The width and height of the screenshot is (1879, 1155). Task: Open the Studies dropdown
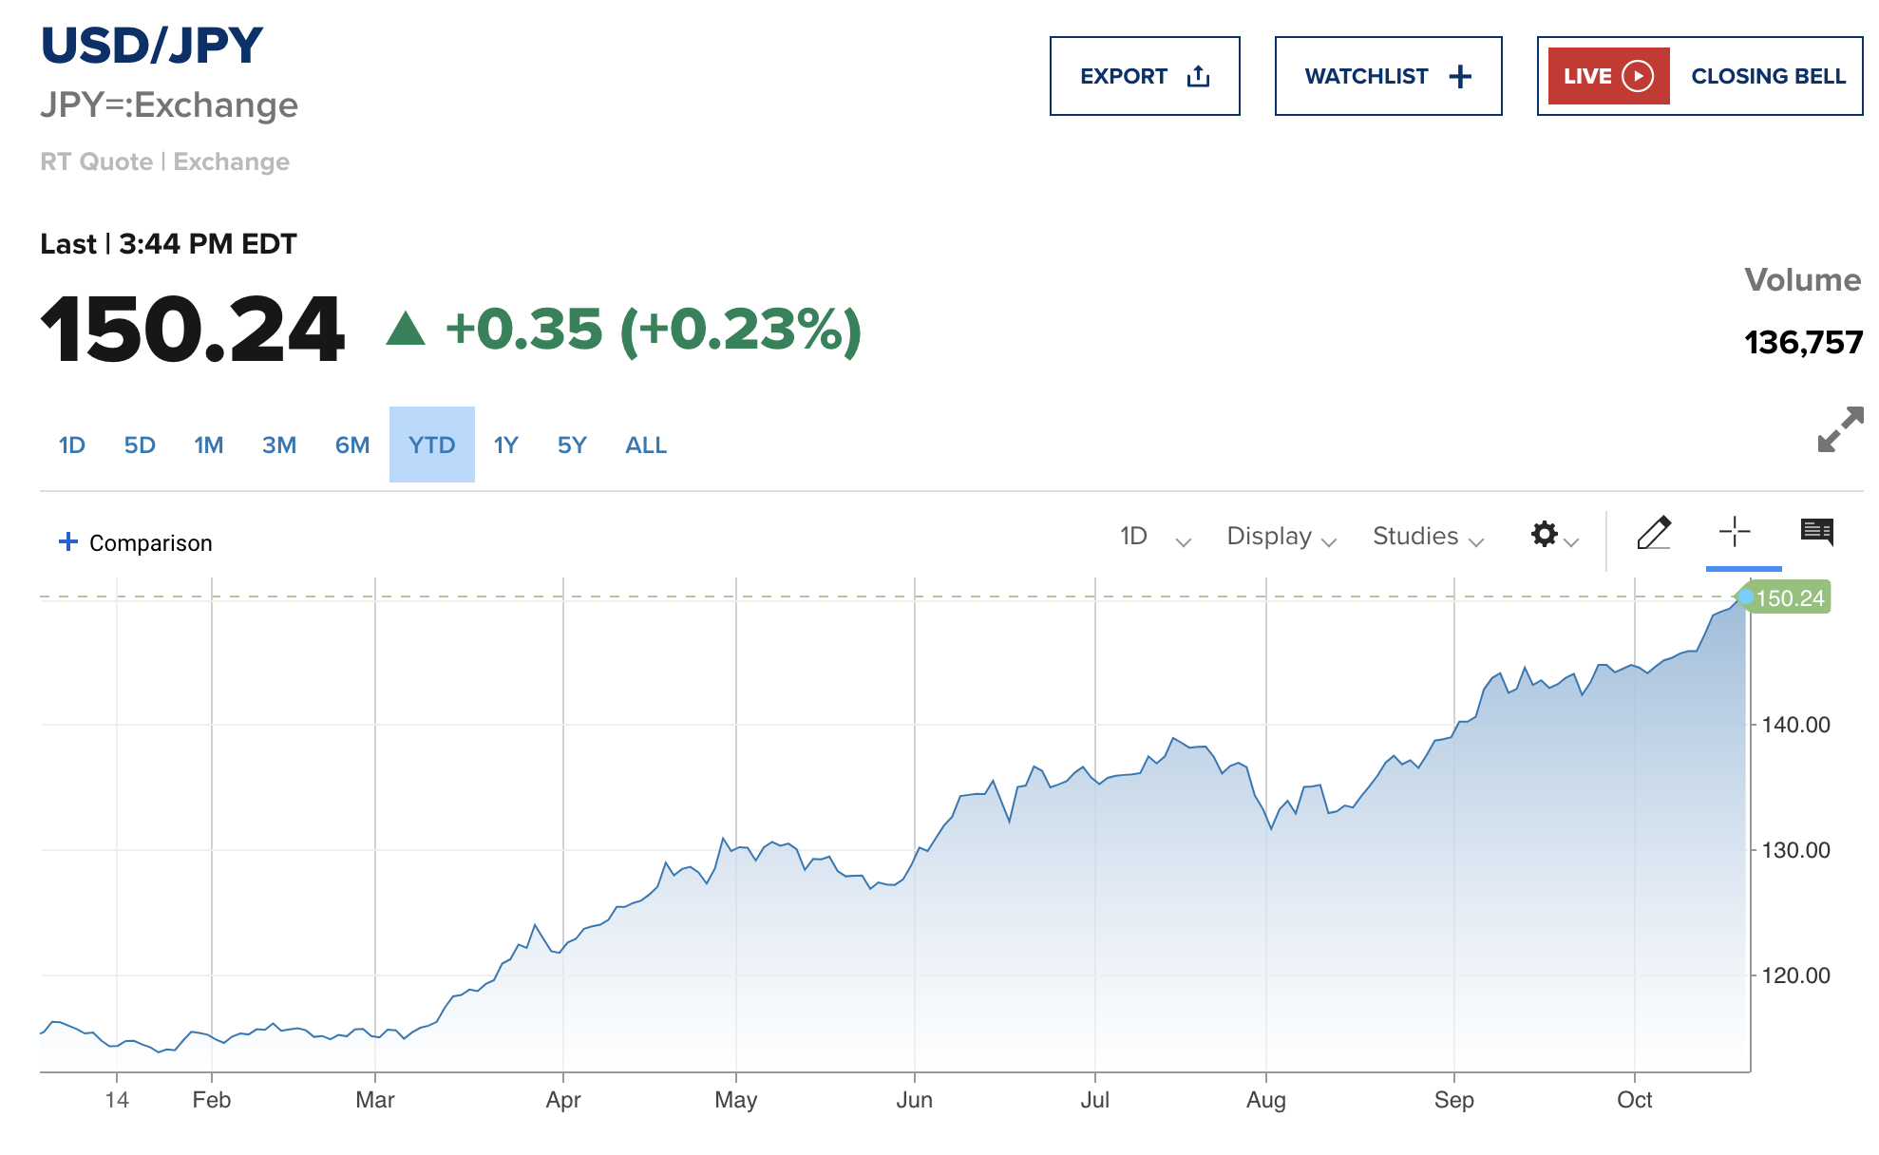click(1427, 537)
